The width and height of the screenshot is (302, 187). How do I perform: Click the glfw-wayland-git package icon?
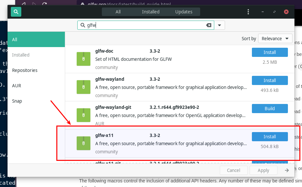(84, 115)
